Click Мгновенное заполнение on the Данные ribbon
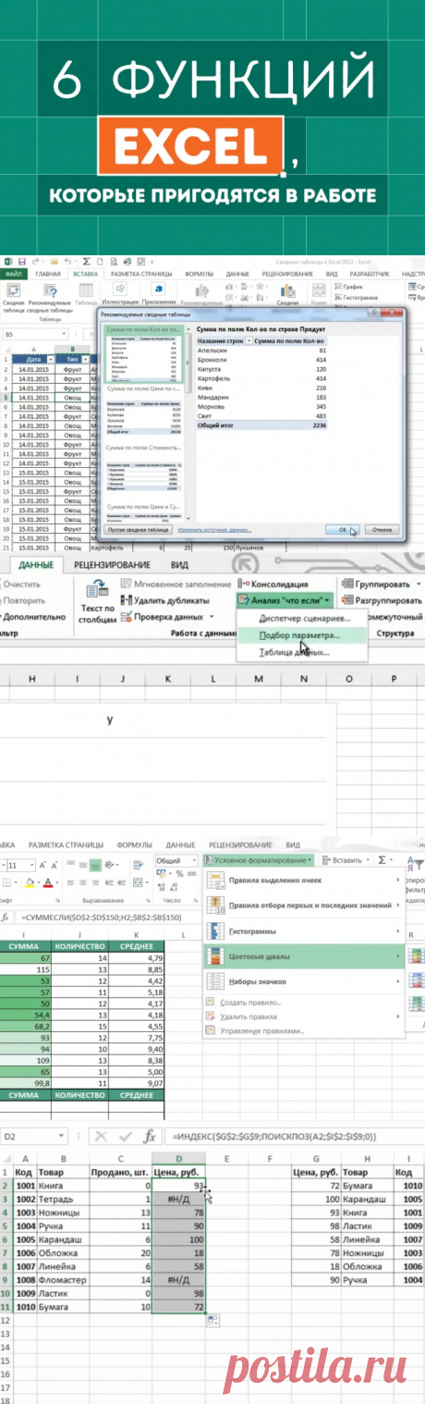The height and width of the screenshot is (1404, 425). (176, 584)
